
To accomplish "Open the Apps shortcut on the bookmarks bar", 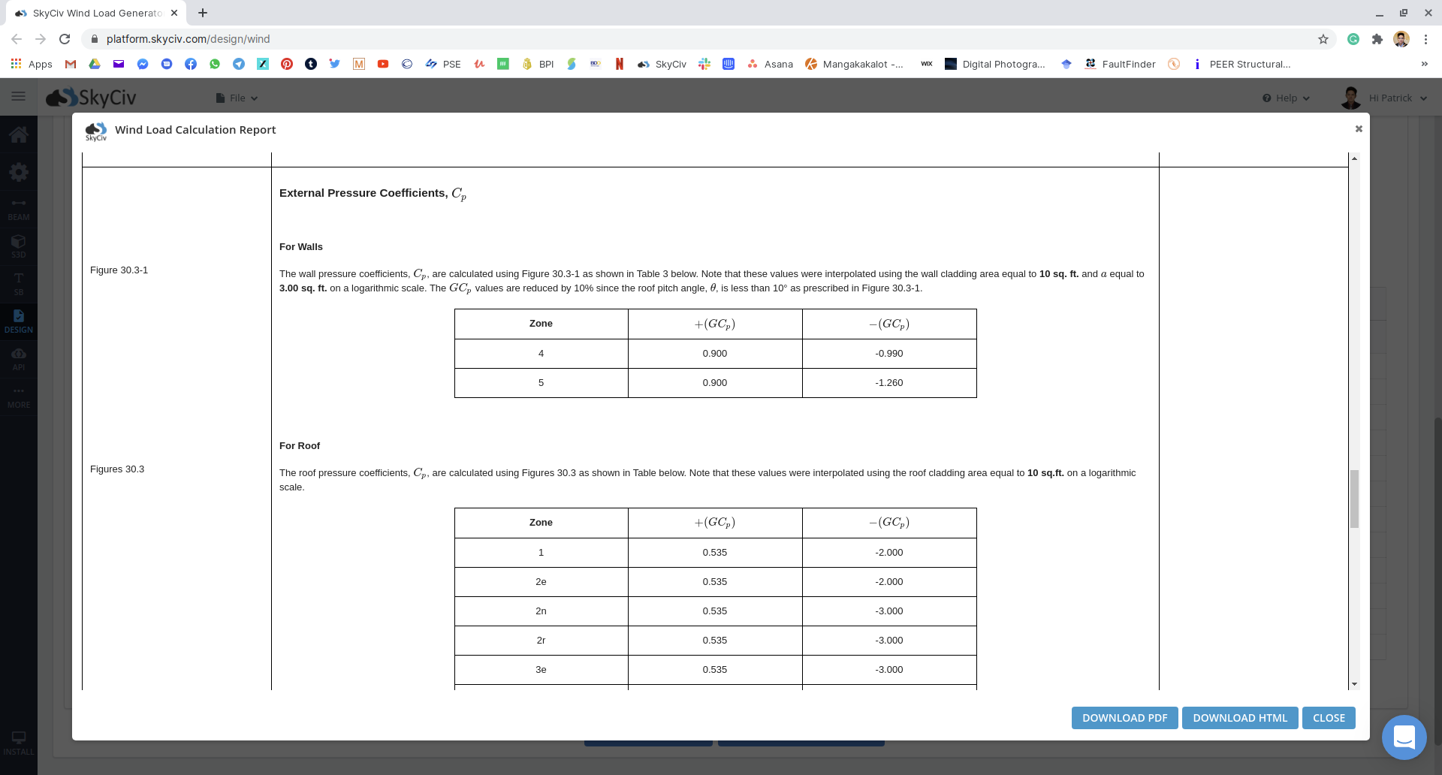I will click(32, 64).
